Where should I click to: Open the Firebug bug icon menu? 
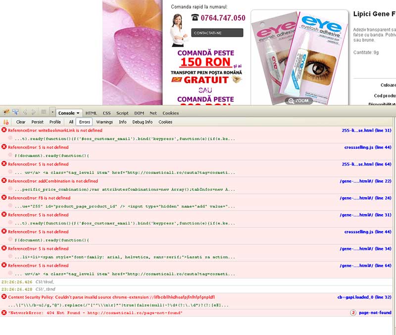[6, 112]
